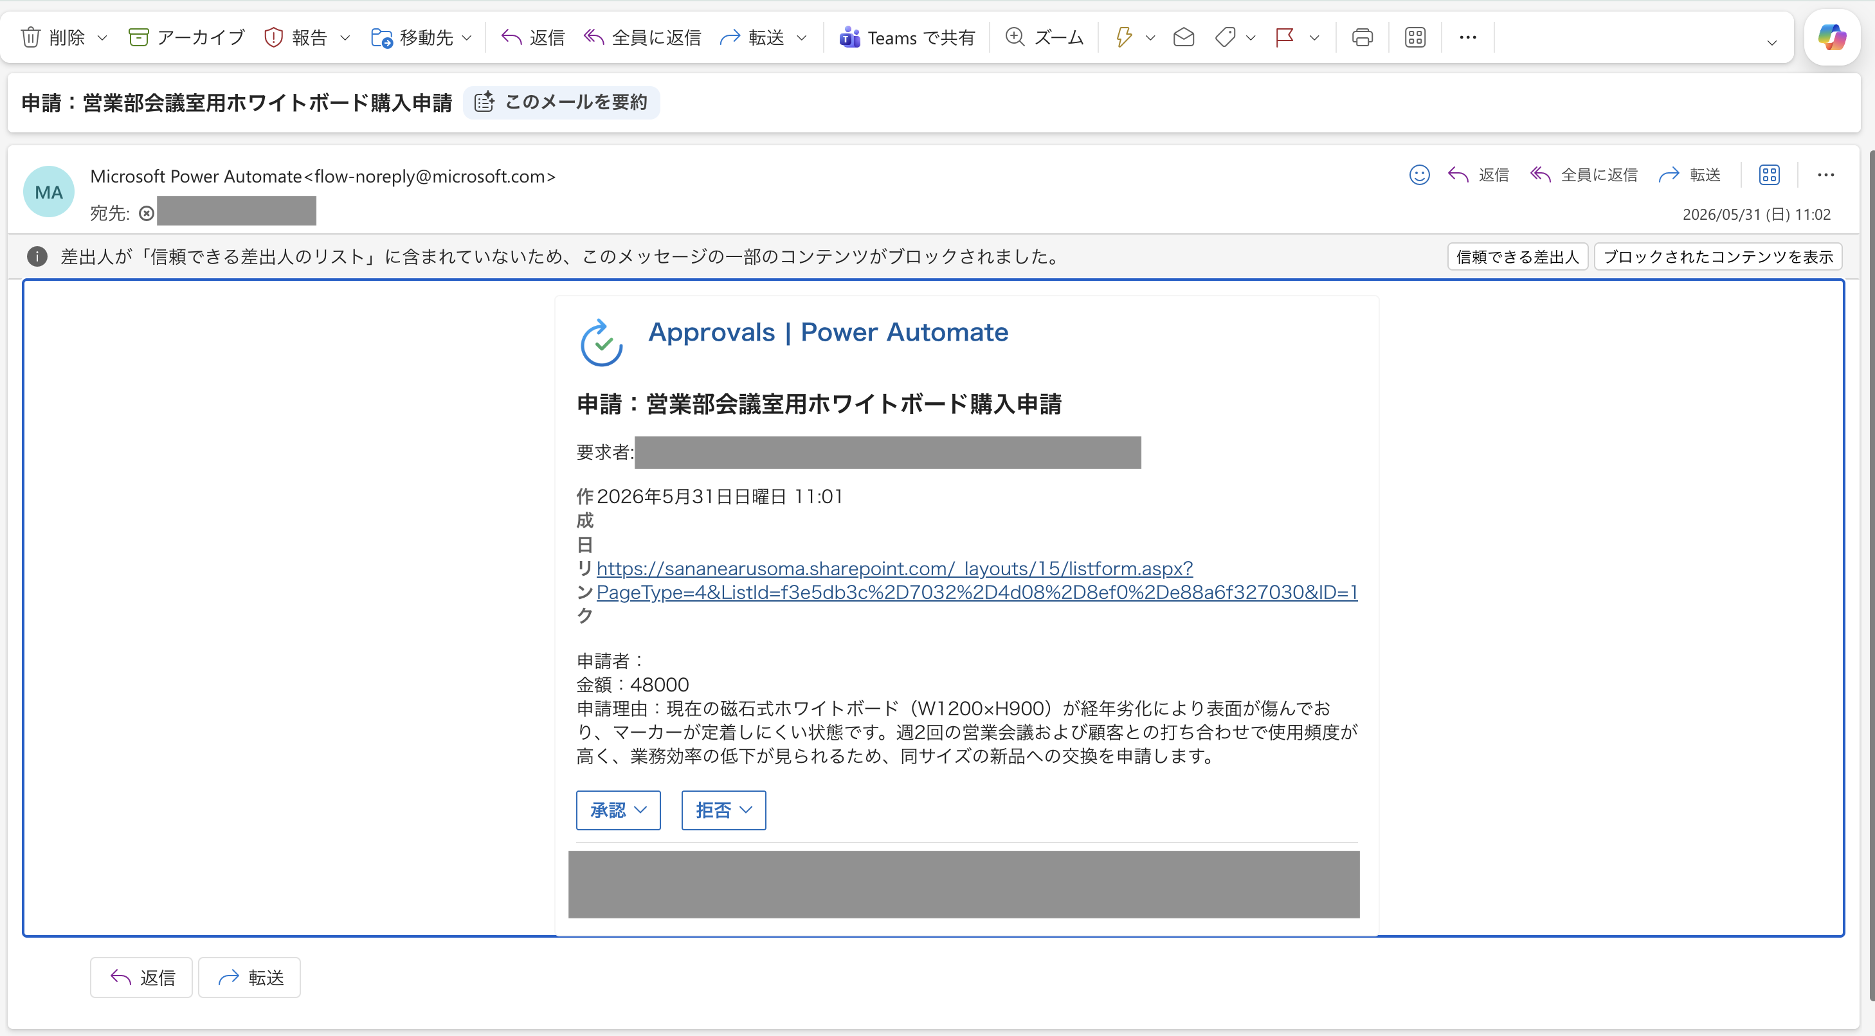Image resolution: width=1875 pixels, height=1036 pixels.
Task: Expand the 移動先 dropdown chevron
Action: [x=467, y=37]
